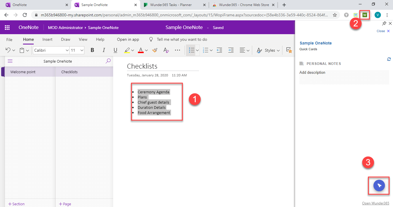Screen dimensions: 393x207
Task: Click Tell me what you want to do
Action: 182,40
